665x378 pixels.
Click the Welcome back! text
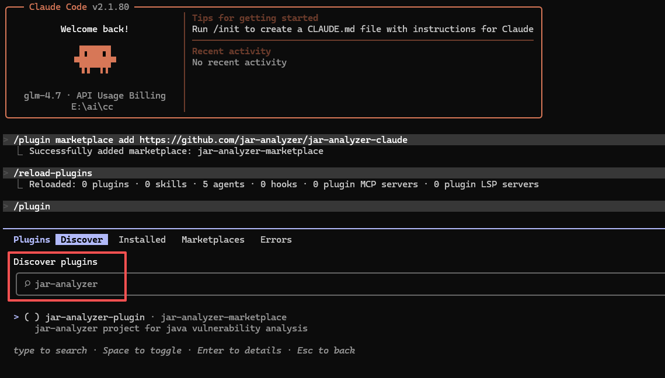pos(95,29)
